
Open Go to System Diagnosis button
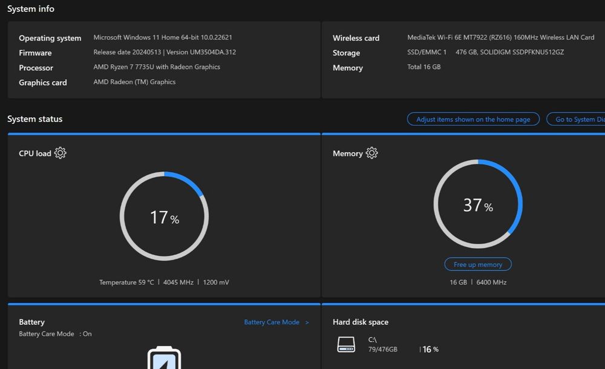tap(576, 119)
